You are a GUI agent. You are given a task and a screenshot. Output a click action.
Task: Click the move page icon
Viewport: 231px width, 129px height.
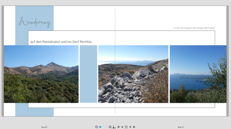coord(114,127)
